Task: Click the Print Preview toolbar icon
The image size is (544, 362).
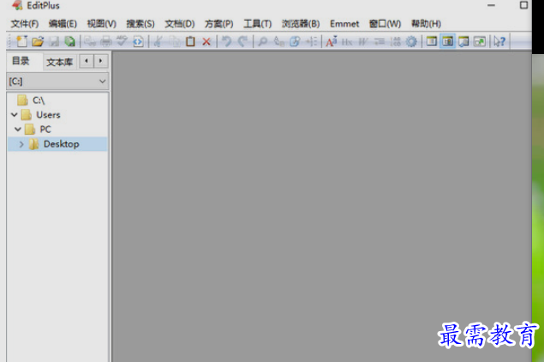Action: (x=90, y=42)
